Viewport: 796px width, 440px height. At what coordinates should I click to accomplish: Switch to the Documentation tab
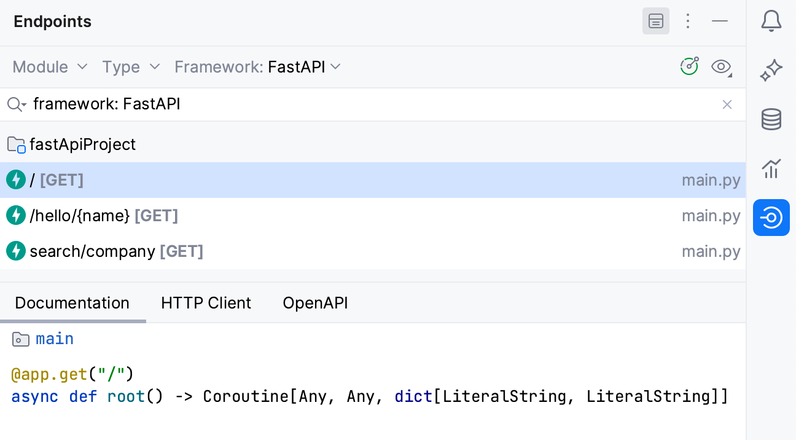[x=72, y=303]
